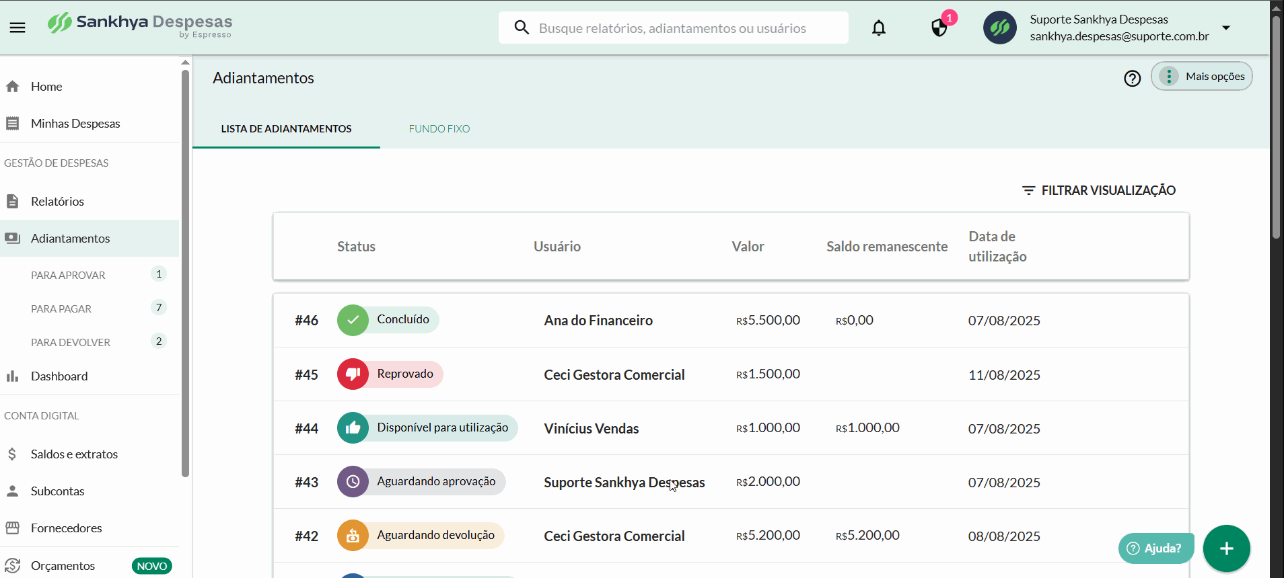The height and width of the screenshot is (578, 1284).
Task: Open Mais opções menu
Action: [1202, 76]
